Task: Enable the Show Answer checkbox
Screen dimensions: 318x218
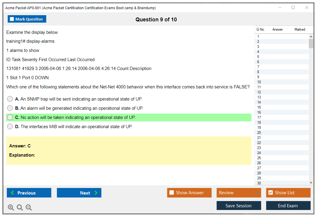Action: 172,193
